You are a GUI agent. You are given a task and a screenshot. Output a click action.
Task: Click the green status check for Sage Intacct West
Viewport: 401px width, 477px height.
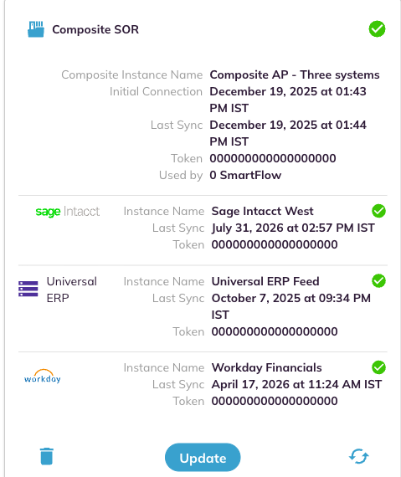pyautogui.click(x=378, y=211)
